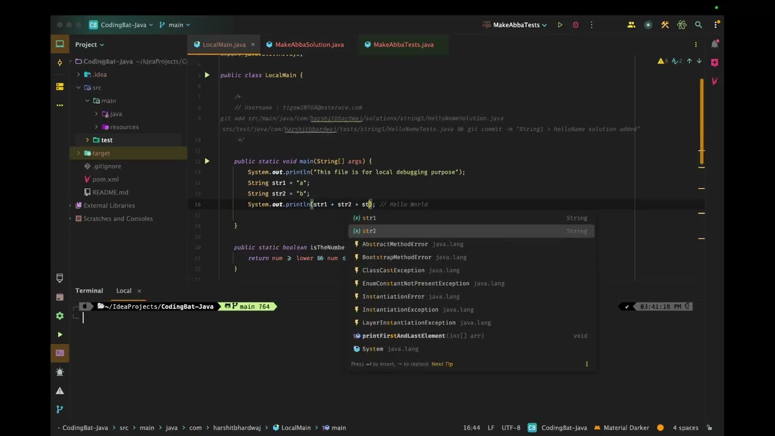Viewport: 775px width, 436px height.
Task: Choose str2 from completion list
Action: pos(471,231)
